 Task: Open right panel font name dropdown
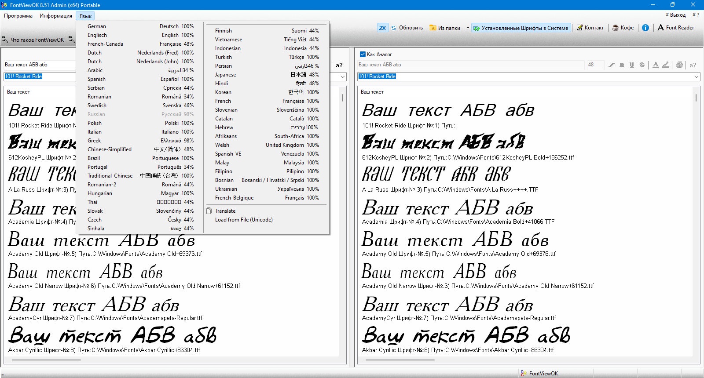click(x=697, y=76)
